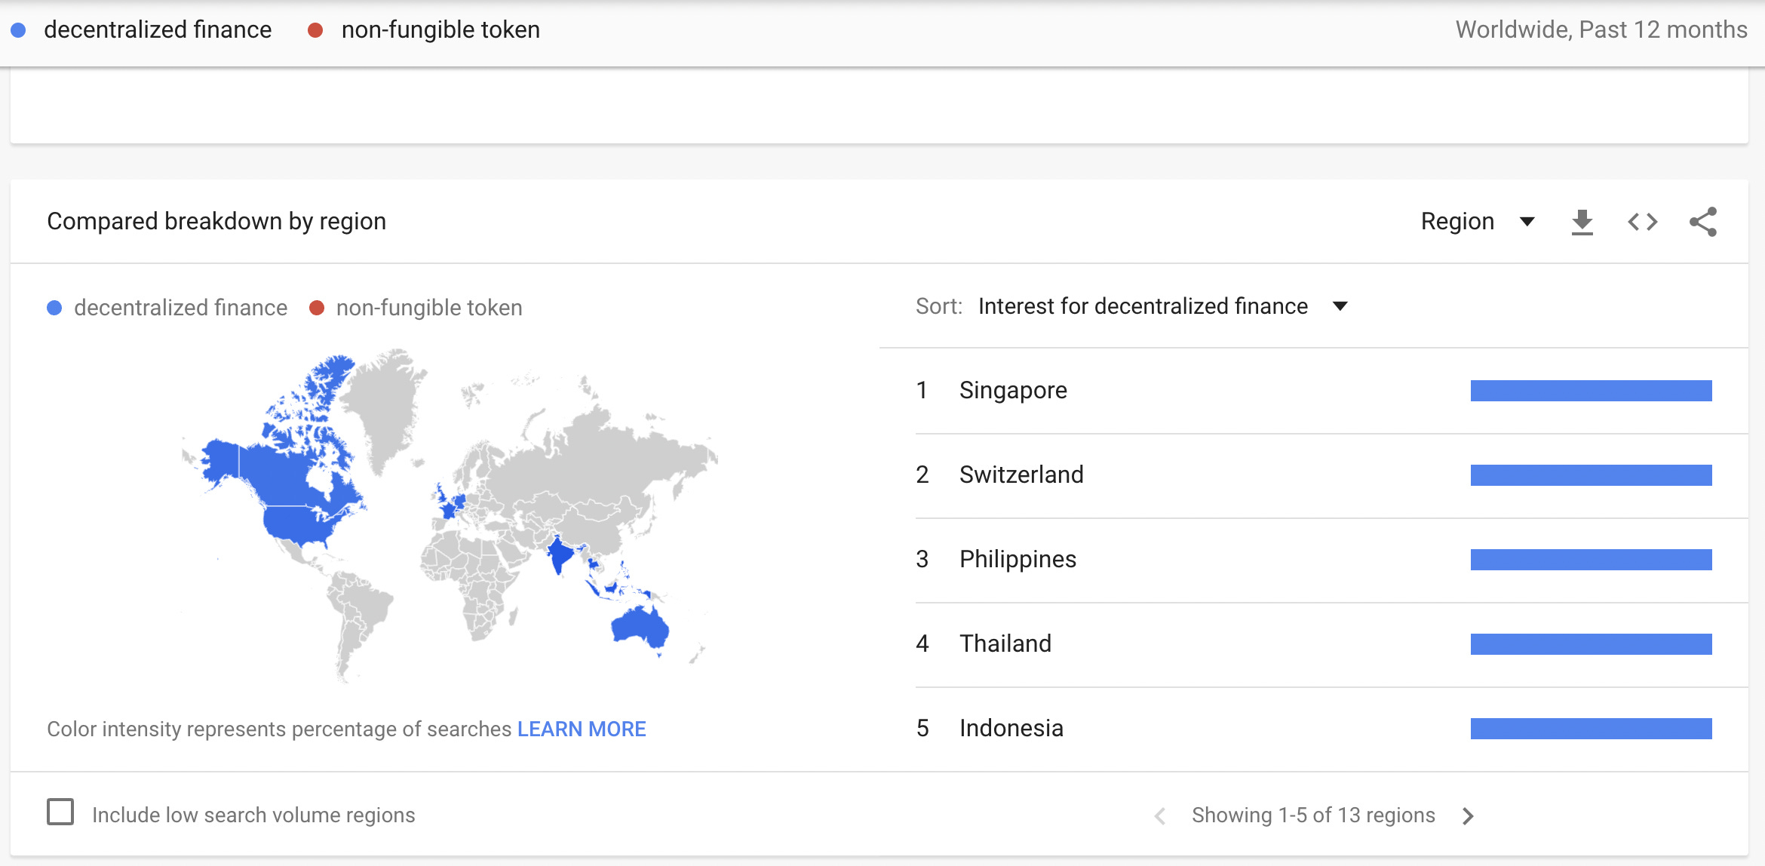Open the LEARN MORE link
1765x866 pixels.
(x=581, y=729)
